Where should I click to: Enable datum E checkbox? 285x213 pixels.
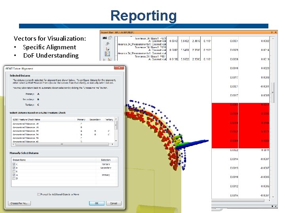[14, 171]
